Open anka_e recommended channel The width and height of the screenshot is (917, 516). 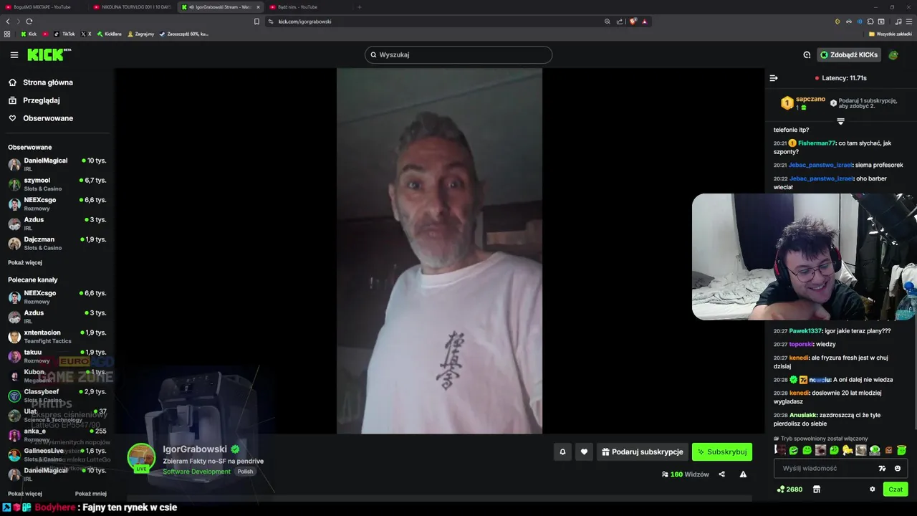pos(57,435)
